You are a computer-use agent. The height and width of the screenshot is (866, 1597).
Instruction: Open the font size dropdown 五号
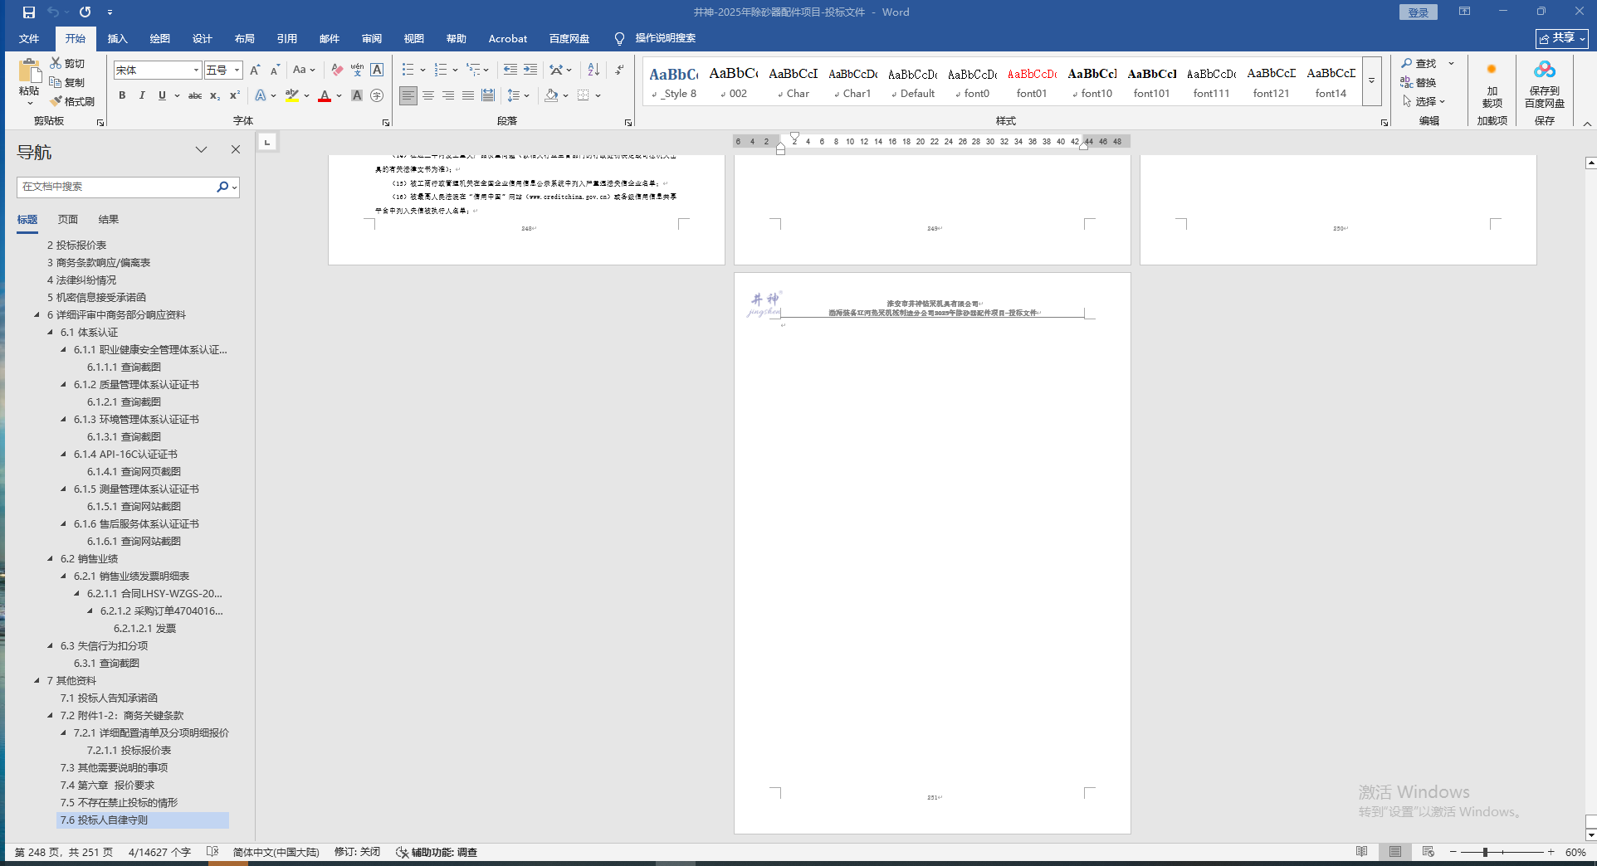coord(237,71)
